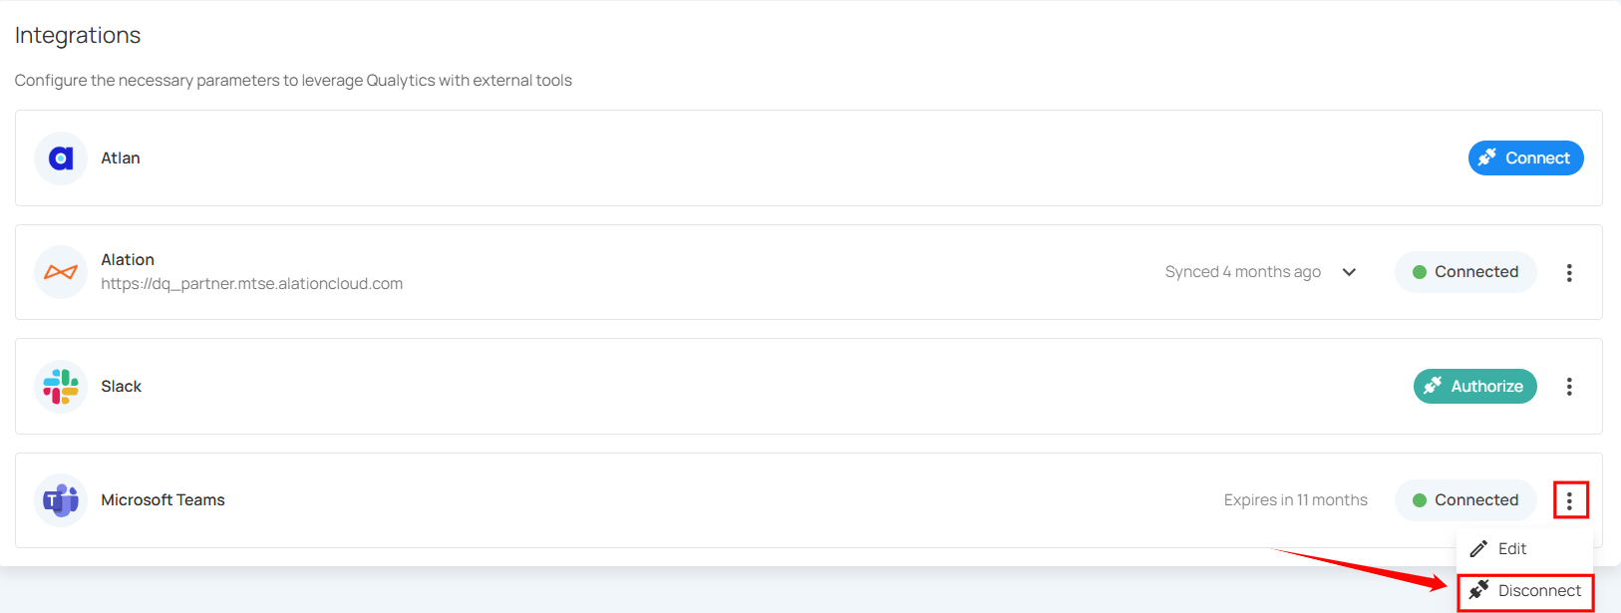Screen dimensions: 1621x613
Task: Expand the Alation sync details chevron
Action: coord(1349,272)
